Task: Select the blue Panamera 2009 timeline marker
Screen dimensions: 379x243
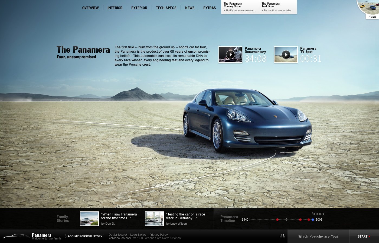Action: point(313,220)
